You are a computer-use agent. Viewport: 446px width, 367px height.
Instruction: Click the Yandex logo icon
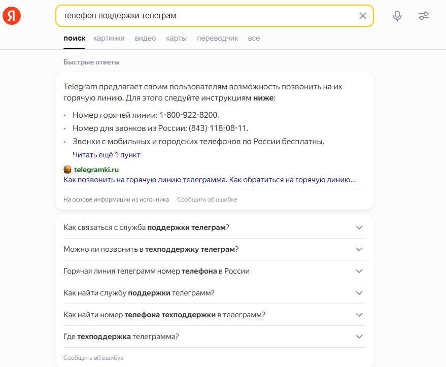(x=11, y=15)
